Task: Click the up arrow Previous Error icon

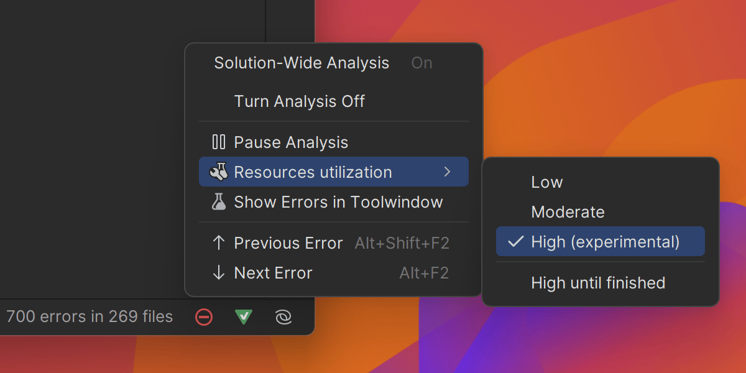Action: point(219,243)
